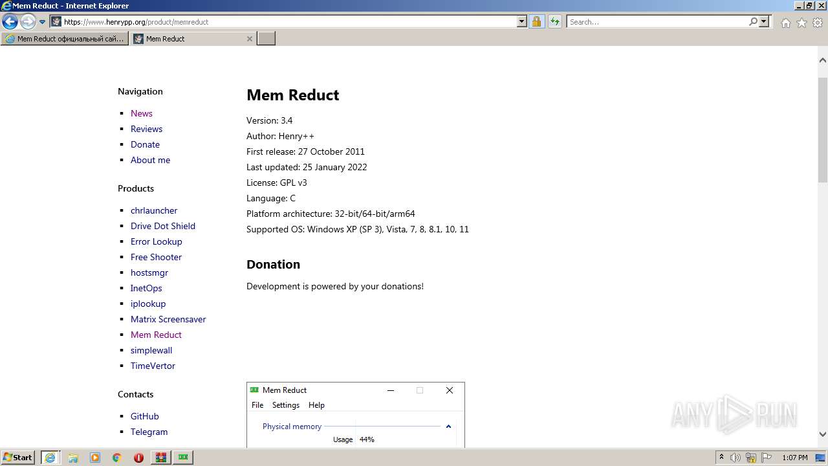Click the Refresh page icon

click(x=554, y=22)
